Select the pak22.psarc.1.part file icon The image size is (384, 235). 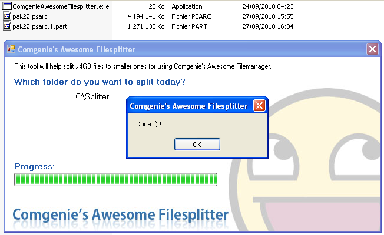click(x=7, y=26)
